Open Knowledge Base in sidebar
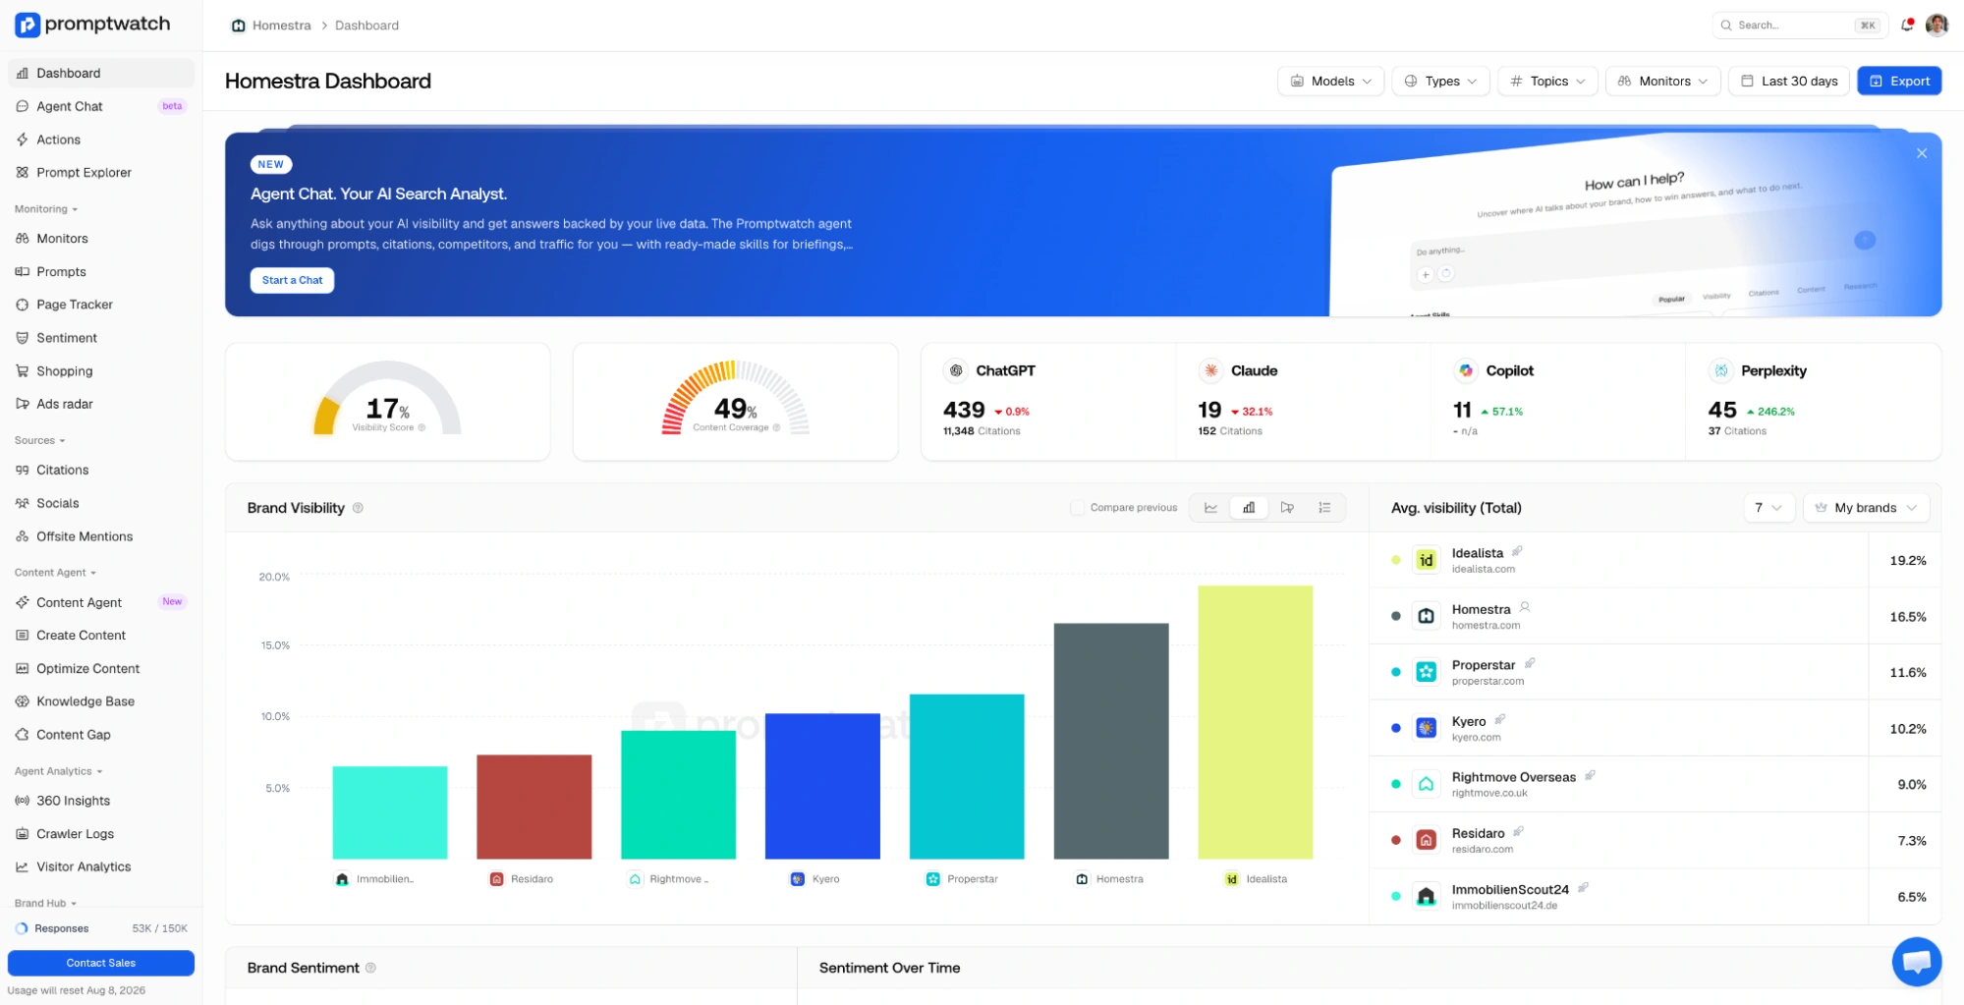Screen dimensions: 1964x1005 101,701
